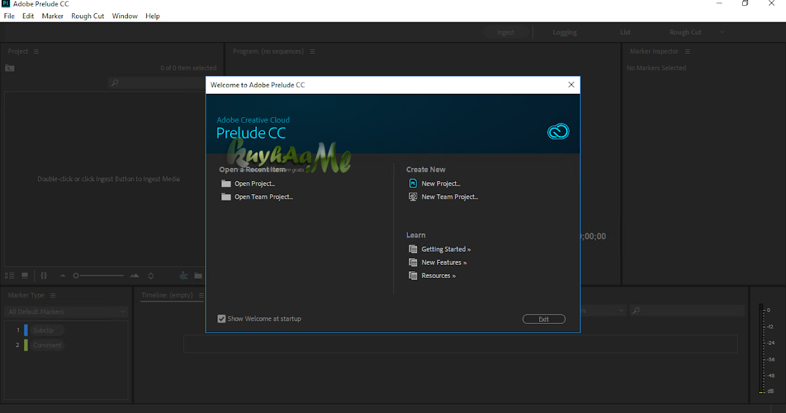The image size is (786, 413).
Task: Select the Comment marker type
Action: (47, 345)
